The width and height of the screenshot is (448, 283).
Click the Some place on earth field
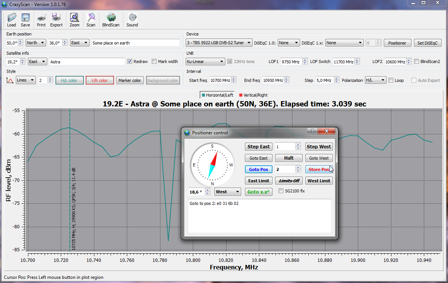pos(135,43)
